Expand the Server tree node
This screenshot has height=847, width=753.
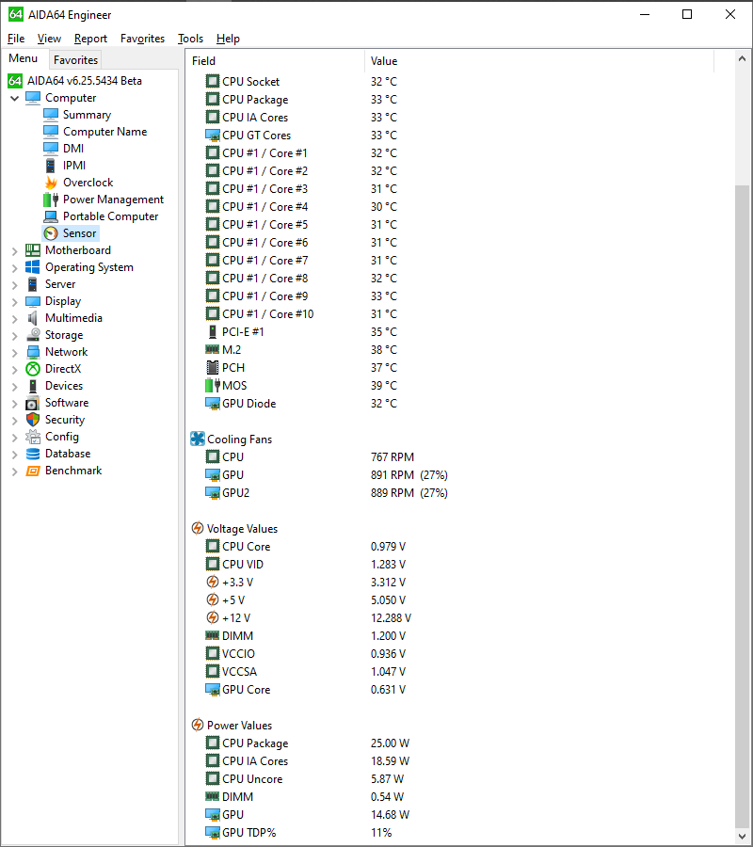[14, 284]
